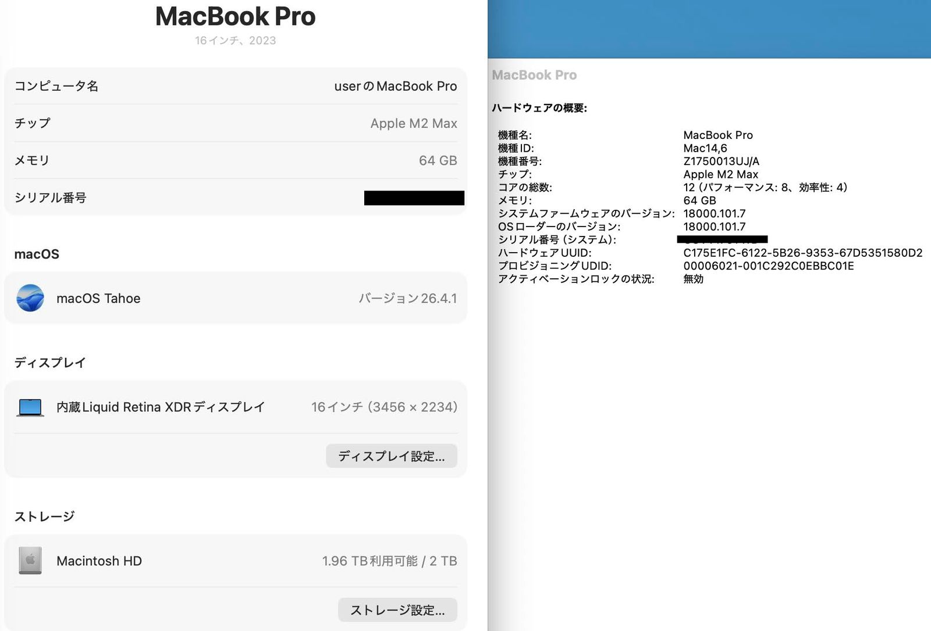Viewport: 931px width, 631px height.
Task: Select the コアの総数 value 12 cores
Action: [765, 187]
